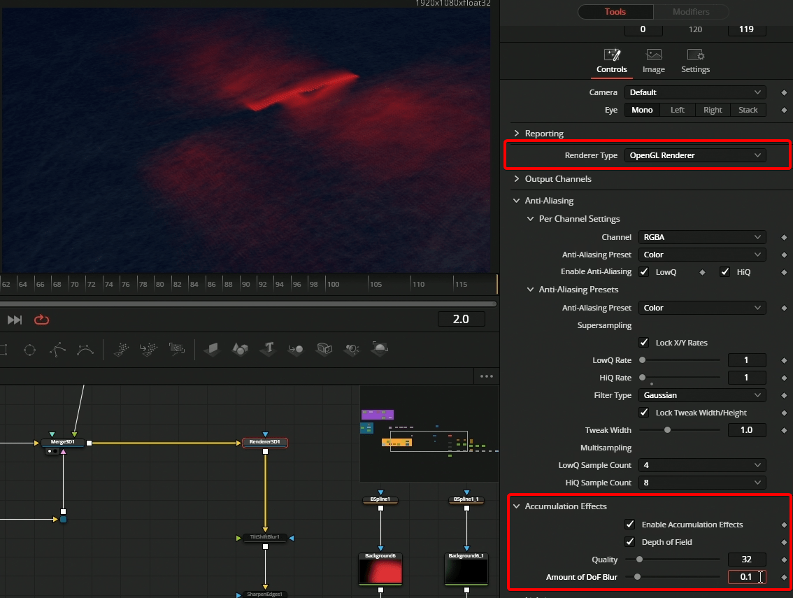The width and height of the screenshot is (793, 598).
Task: Toggle loop playback mode
Action: point(41,320)
